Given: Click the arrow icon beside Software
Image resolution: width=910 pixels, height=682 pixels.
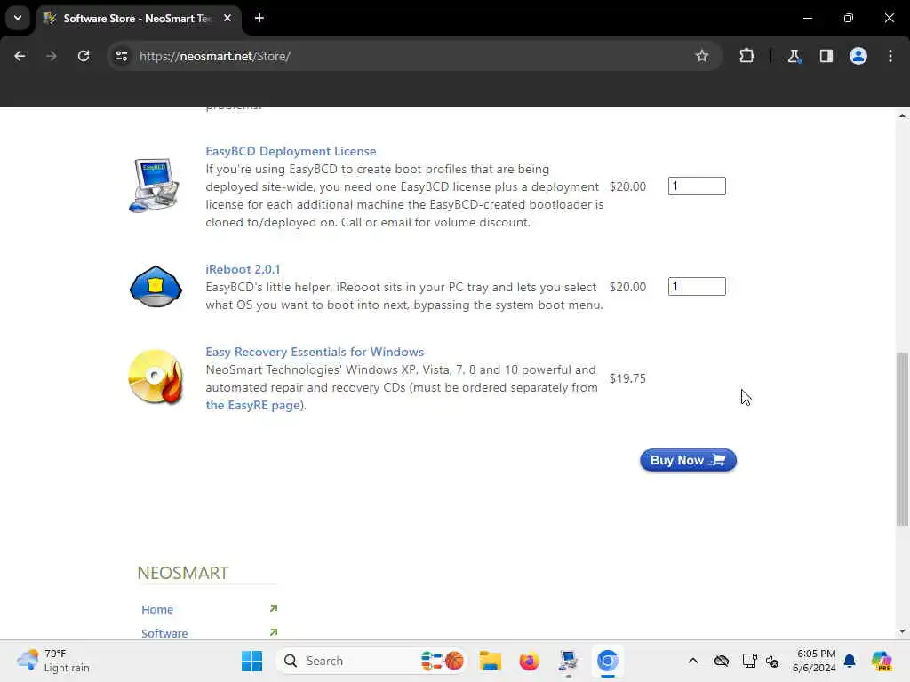Looking at the screenshot, I should click(274, 632).
